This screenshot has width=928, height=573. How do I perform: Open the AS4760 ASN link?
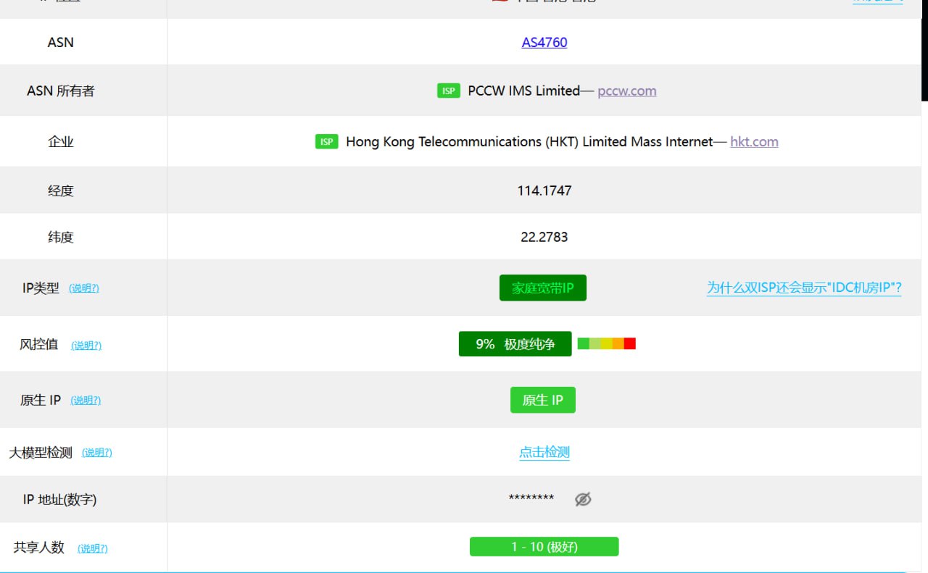[544, 42]
